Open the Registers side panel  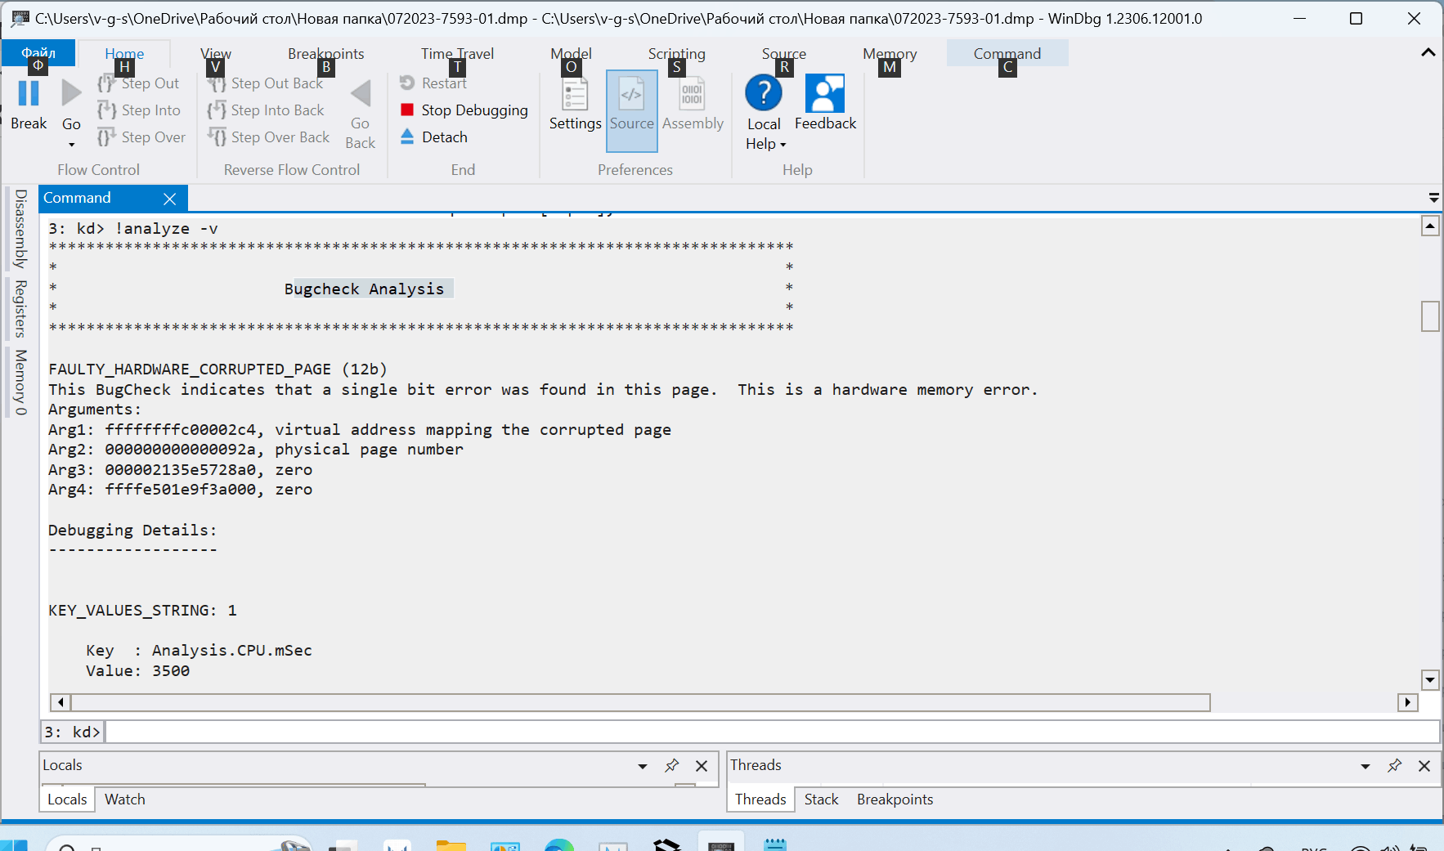20,309
